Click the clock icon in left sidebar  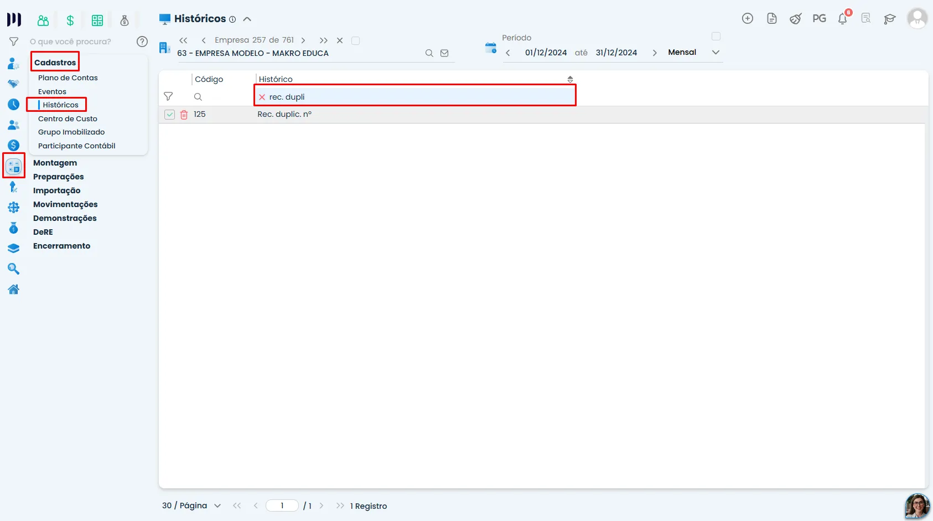click(14, 104)
